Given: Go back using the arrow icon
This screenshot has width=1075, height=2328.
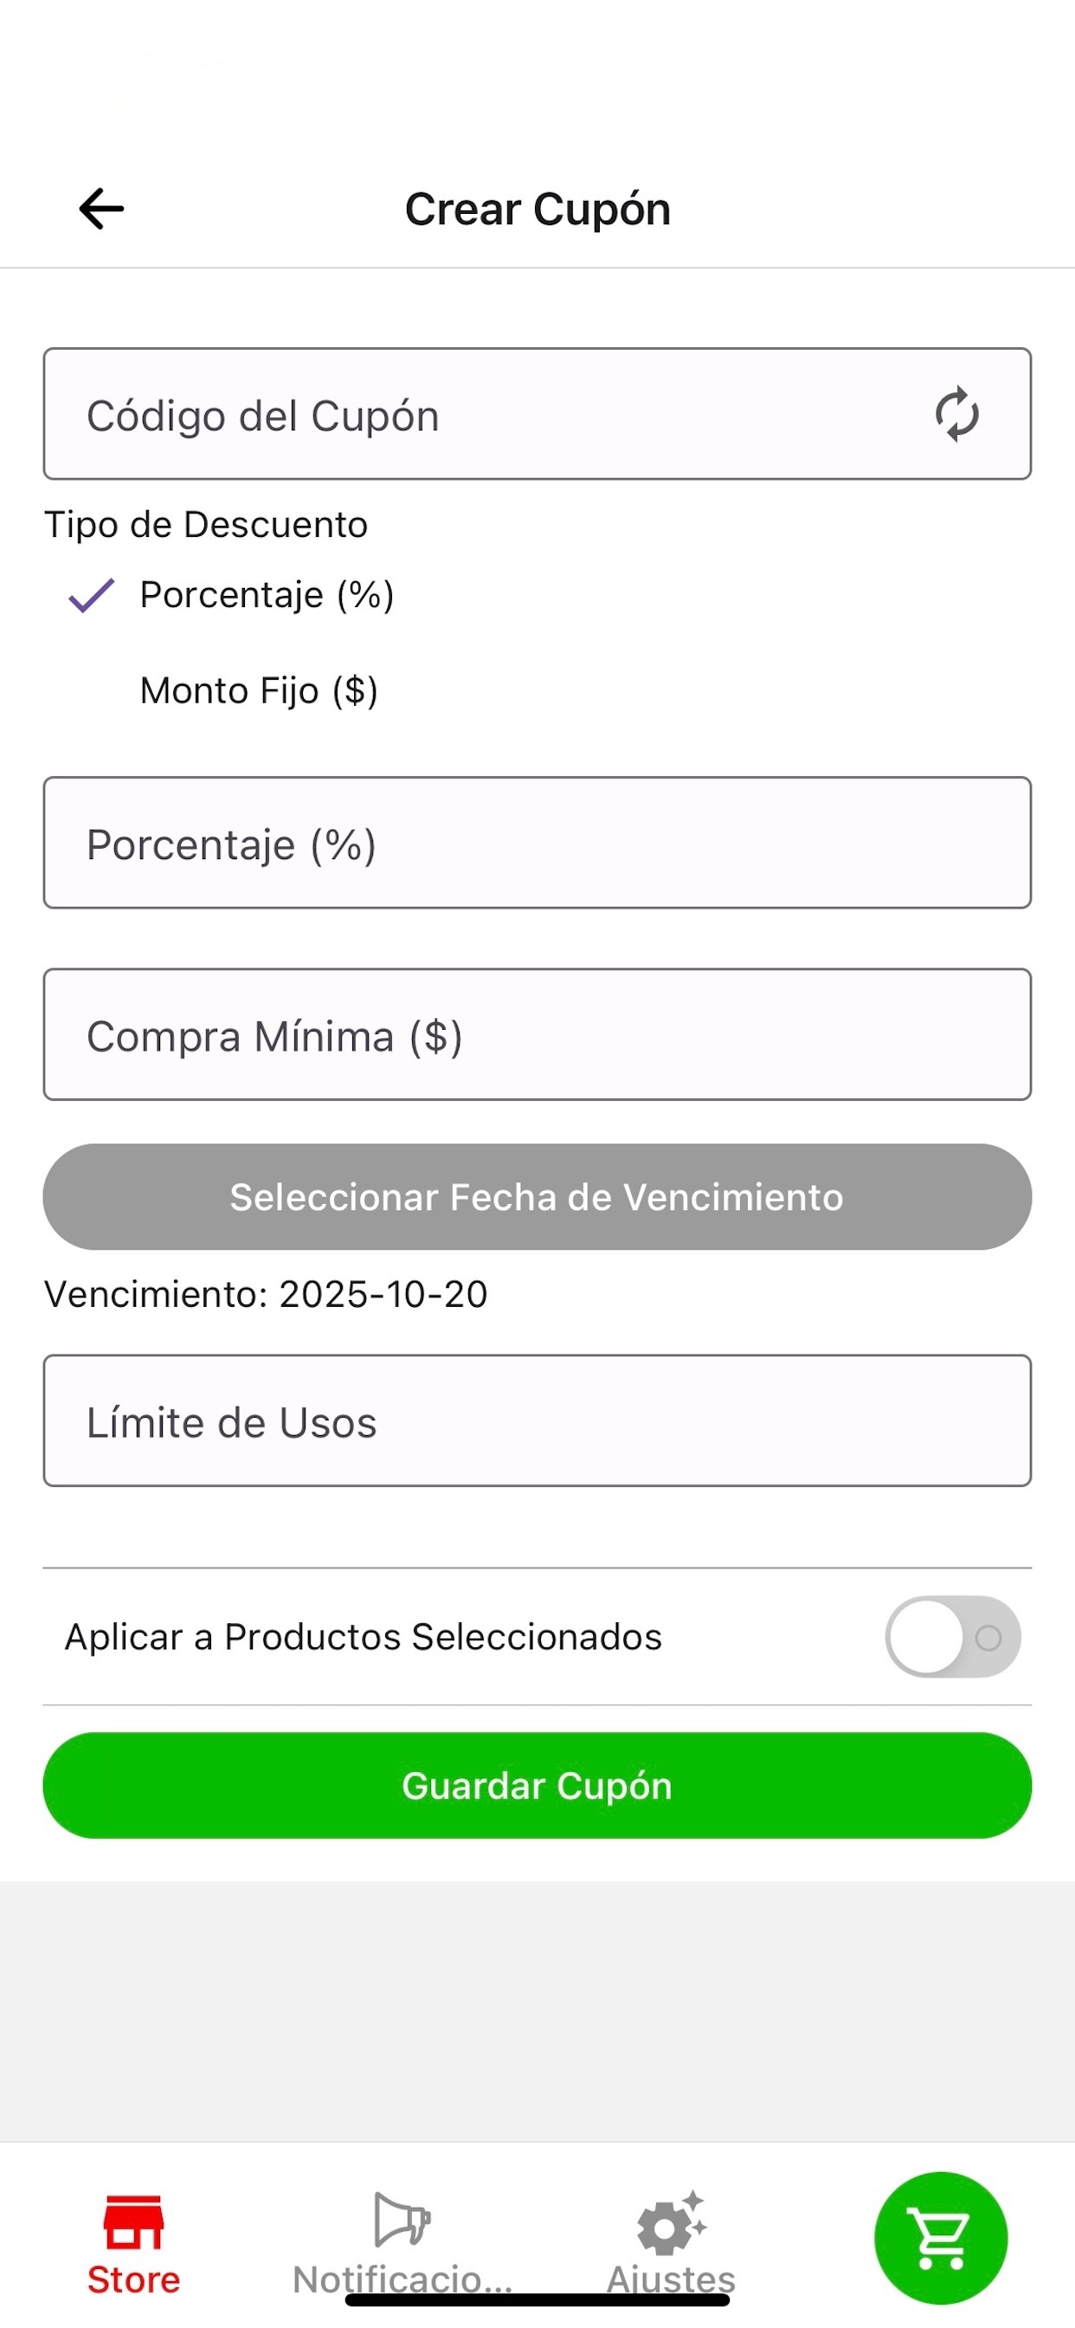Looking at the screenshot, I should click(101, 209).
